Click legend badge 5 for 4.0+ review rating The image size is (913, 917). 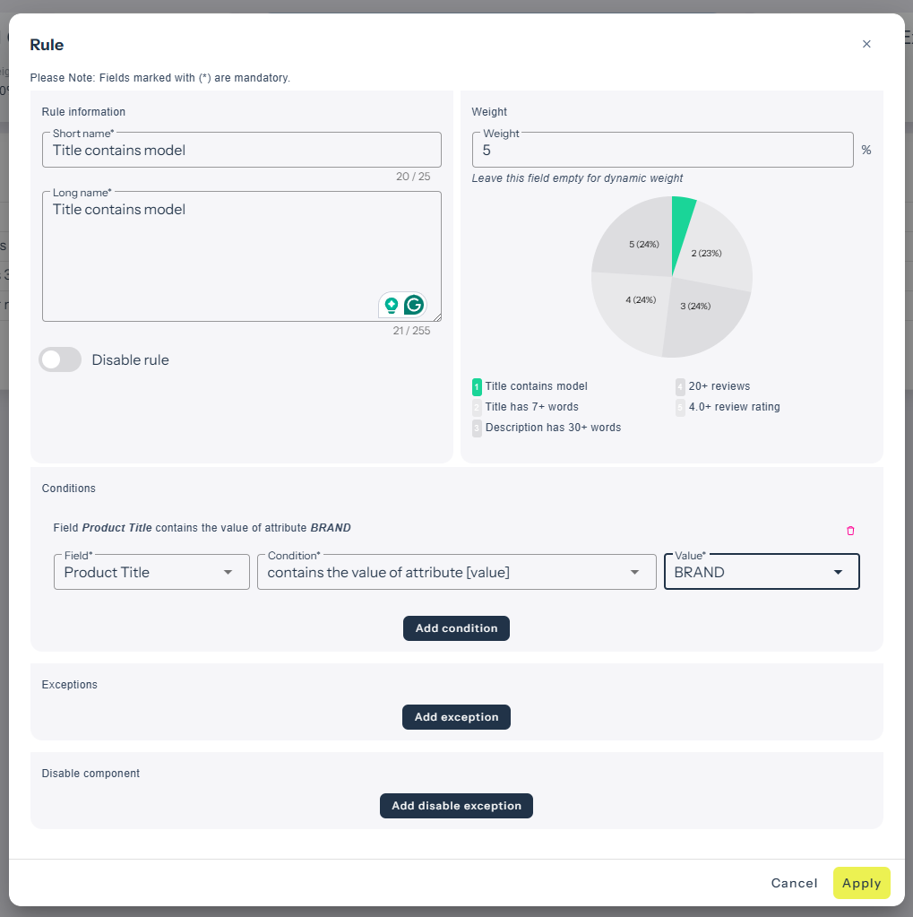680,407
